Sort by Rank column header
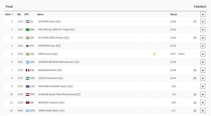This screenshot has height=116, width=211. 9,14
